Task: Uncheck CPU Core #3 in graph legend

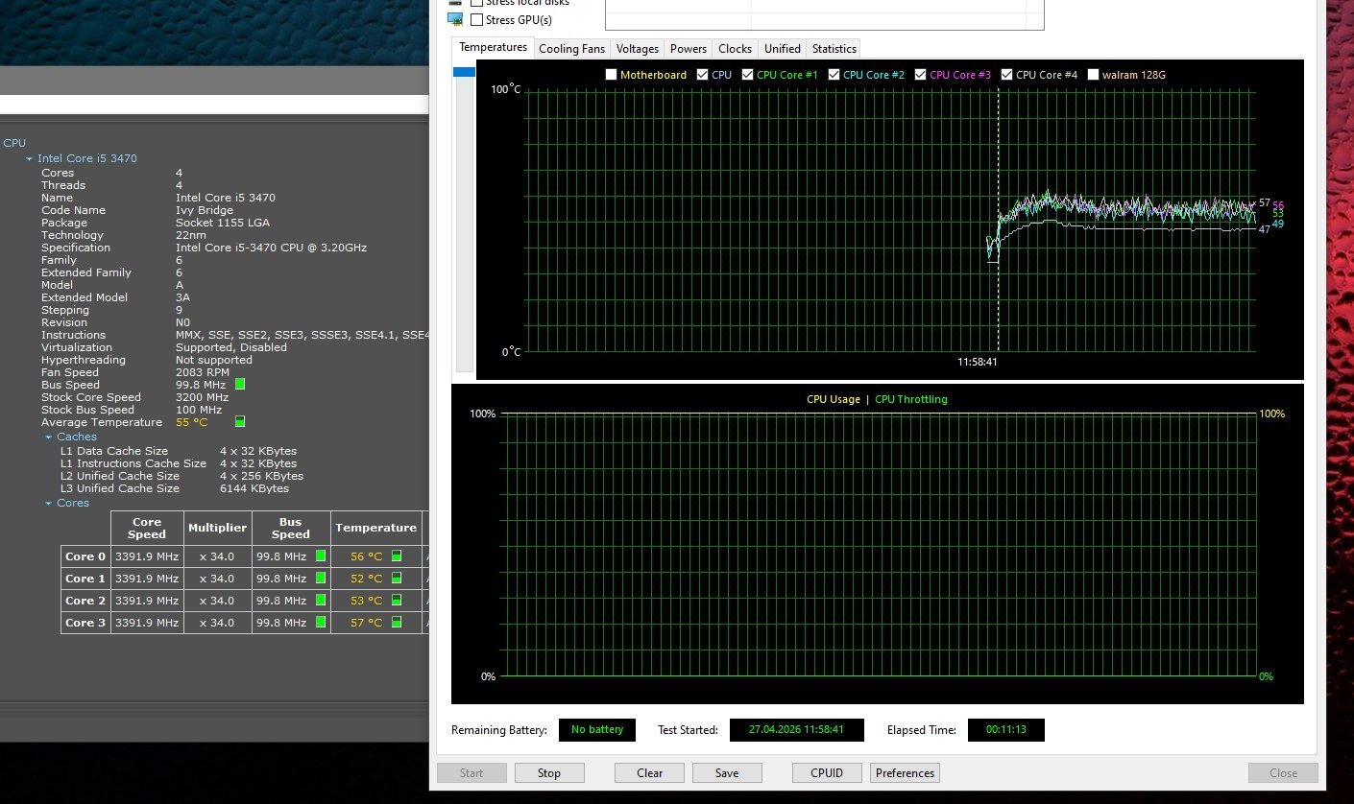Action: click(x=921, y=75)
